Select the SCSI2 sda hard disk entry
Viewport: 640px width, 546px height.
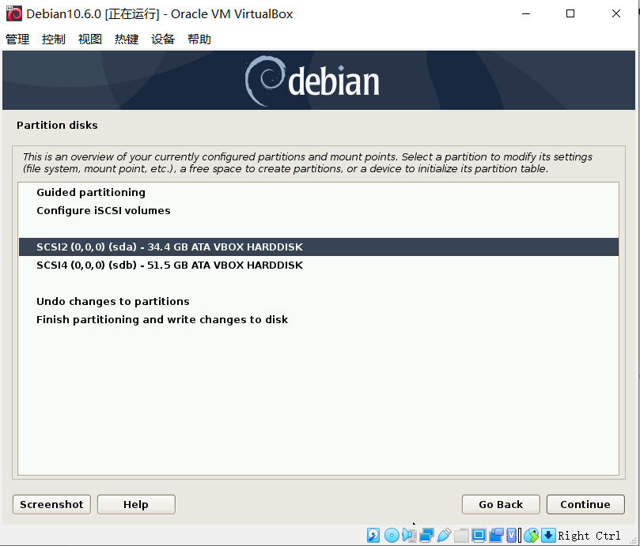pos(169,247)
